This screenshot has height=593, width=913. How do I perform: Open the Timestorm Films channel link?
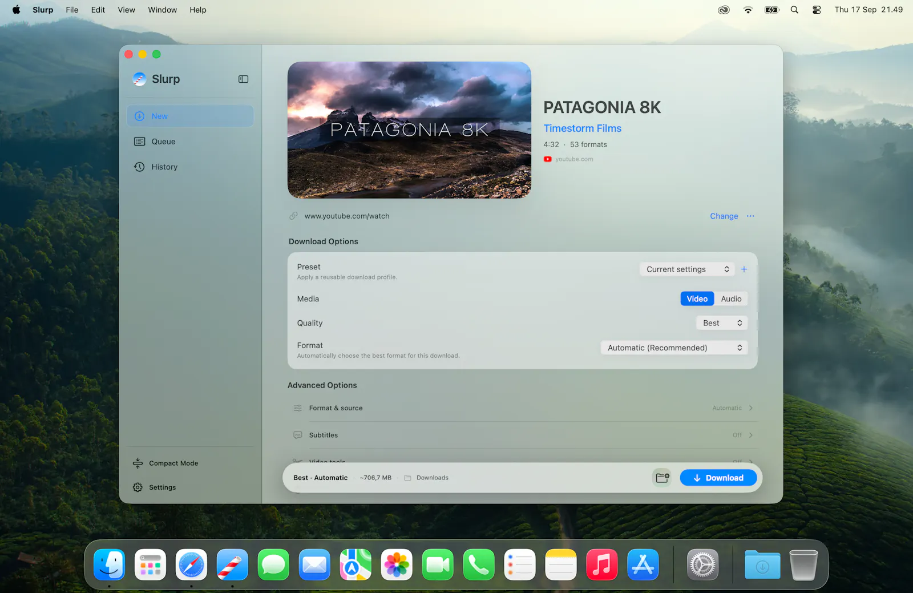[x=583, y=128]
